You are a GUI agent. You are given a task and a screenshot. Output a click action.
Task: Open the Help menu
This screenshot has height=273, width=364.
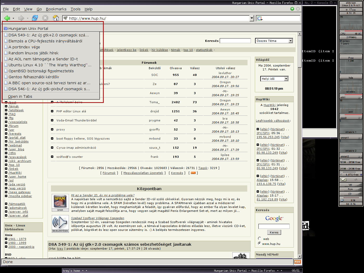[89, 9]
